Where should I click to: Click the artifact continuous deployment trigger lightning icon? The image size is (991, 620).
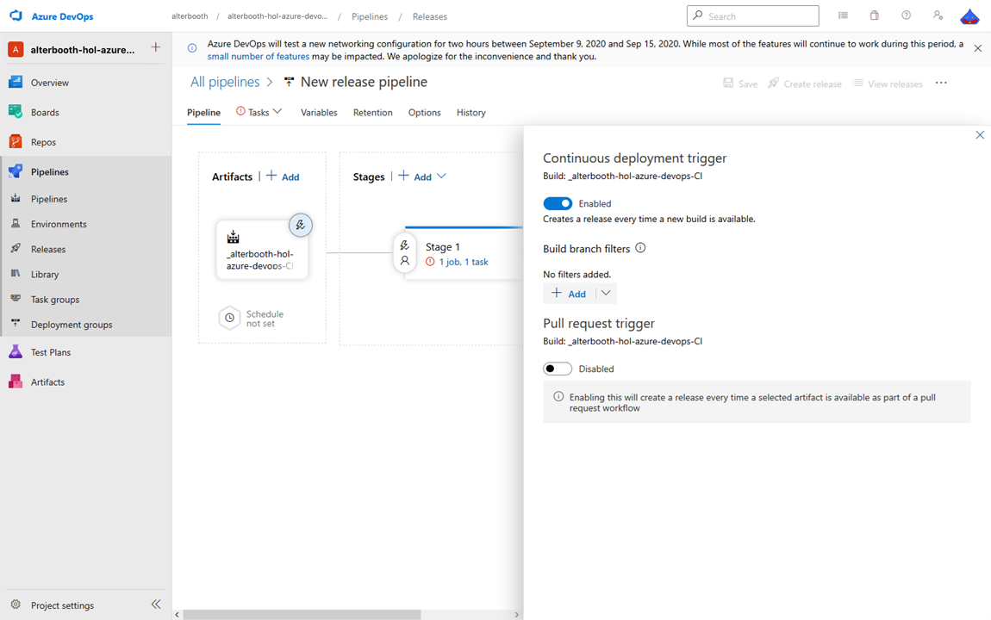coord(301,225)
